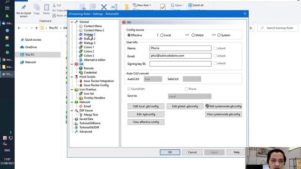This screenshot has height=169, width=301.
Task: Click the Overlay Handlers tree icon
Action: tap(81, 98)
